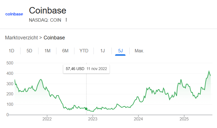The height and width of the screenshot is (128, 217).
Task: Click the green data point marker on chart
Action: (86, 109)
